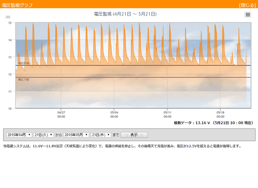Open the 21日(火) start day dropdown
Screen dimensions: 258x188
pos(44,135)
